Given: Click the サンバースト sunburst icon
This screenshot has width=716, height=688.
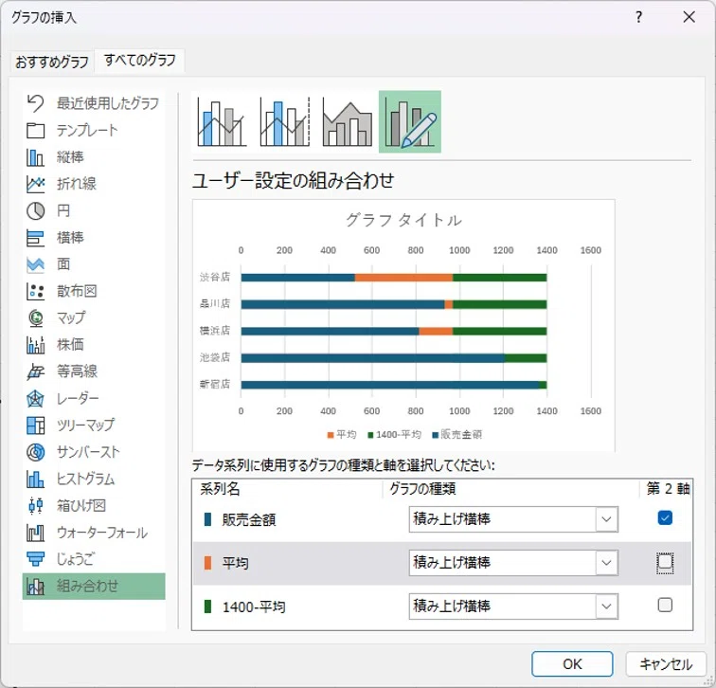Looking at the screenshot, I should (x=35, y=452).
